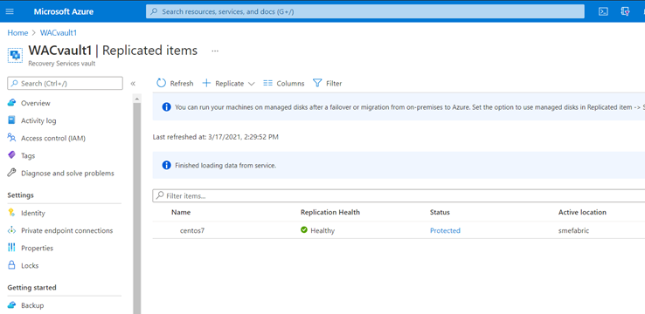
Task: Click the Filter funnel icon
Action: [317, 84]
